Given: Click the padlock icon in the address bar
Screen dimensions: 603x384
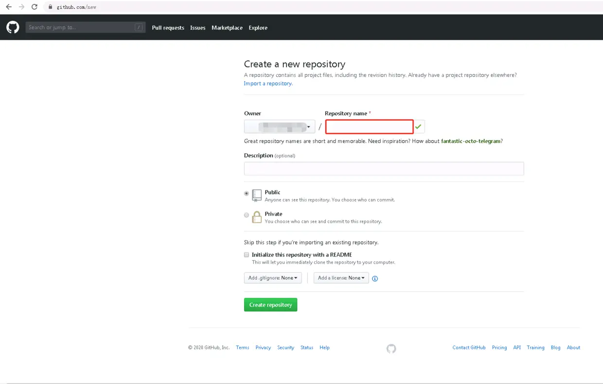Looking at the screenshot, I should (49, 7).
